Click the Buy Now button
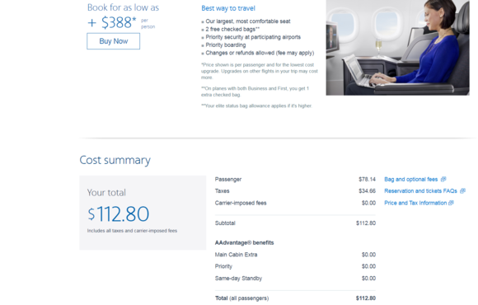 click(x=114, y=41)
